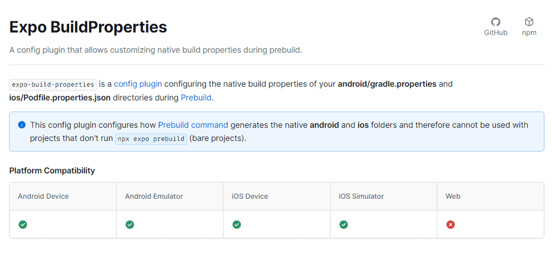Image resolution: width=552 pixels, height=254 pixels.
Task: Click the ios/Podfile.properties.json bold text
Action: pyautogui.click(x=60, y=98)
